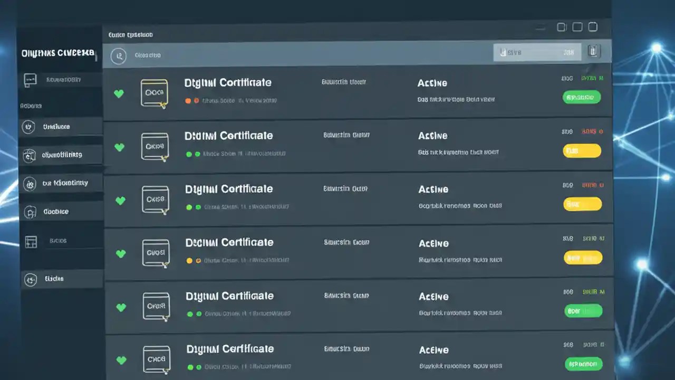Viewport: 675px width, 380px height.
Task: Toggle the heart favorite on the bottom certificate
Action: 121,360
